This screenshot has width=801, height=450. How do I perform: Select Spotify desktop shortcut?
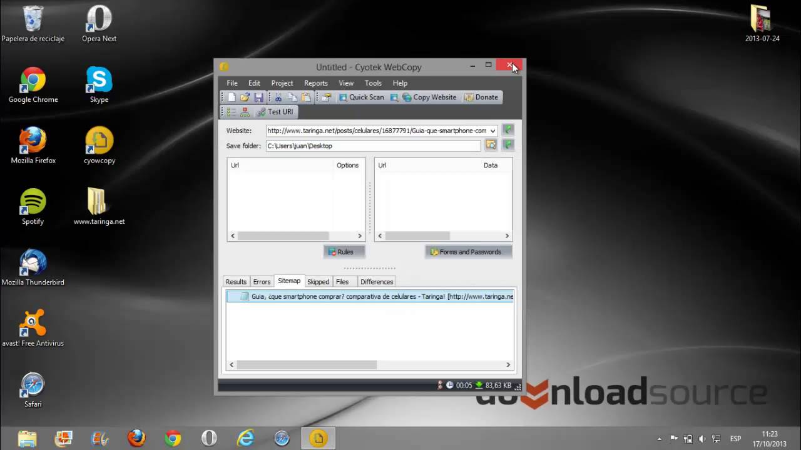[x=33, y=207]
